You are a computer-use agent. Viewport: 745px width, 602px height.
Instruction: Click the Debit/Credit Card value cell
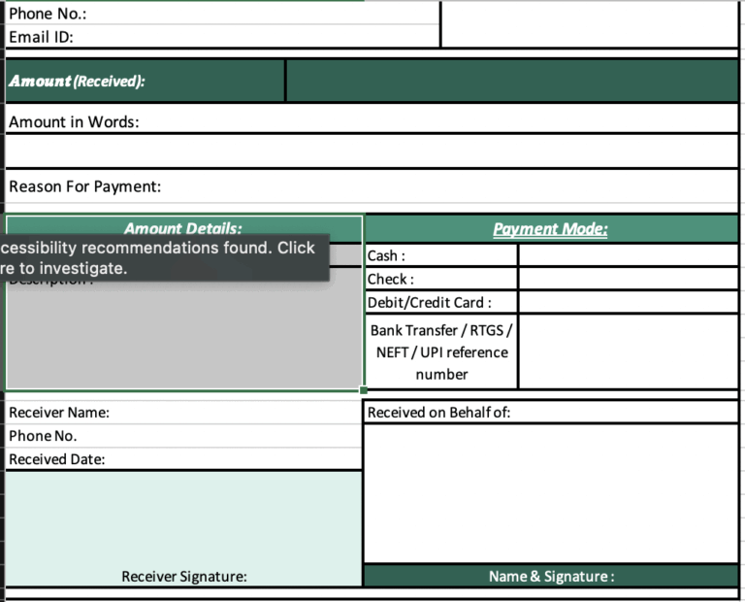tap(629, 302)
